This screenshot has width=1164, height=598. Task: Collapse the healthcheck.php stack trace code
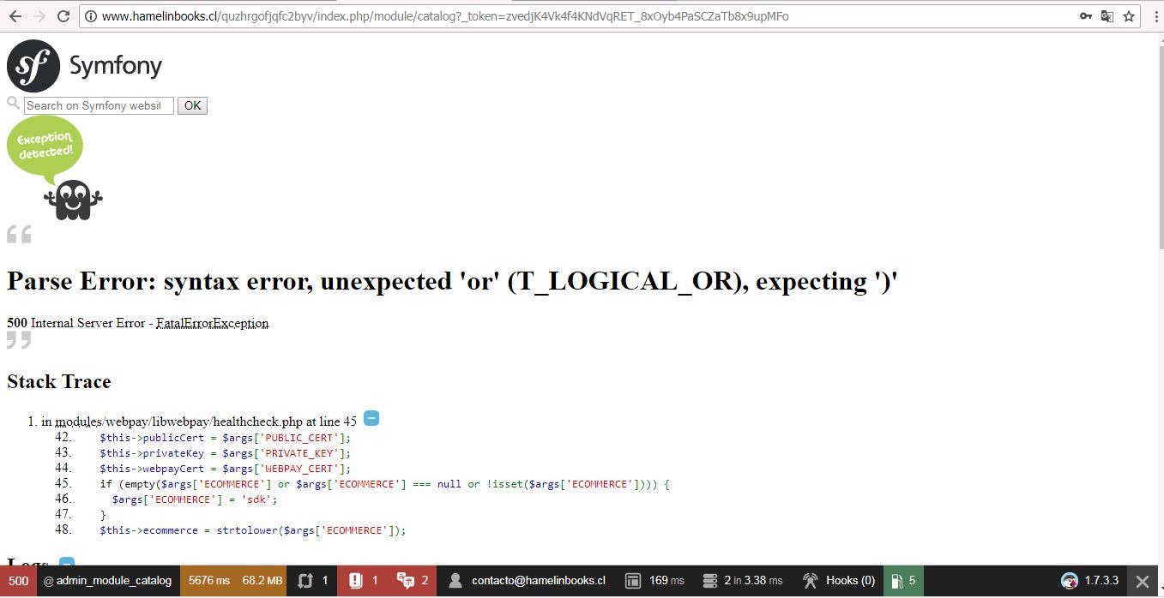pyautogui.click(x=371, y=419)
